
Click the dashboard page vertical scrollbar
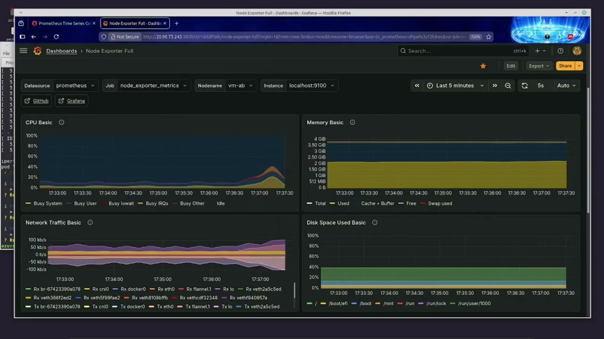tap(588, 151)
